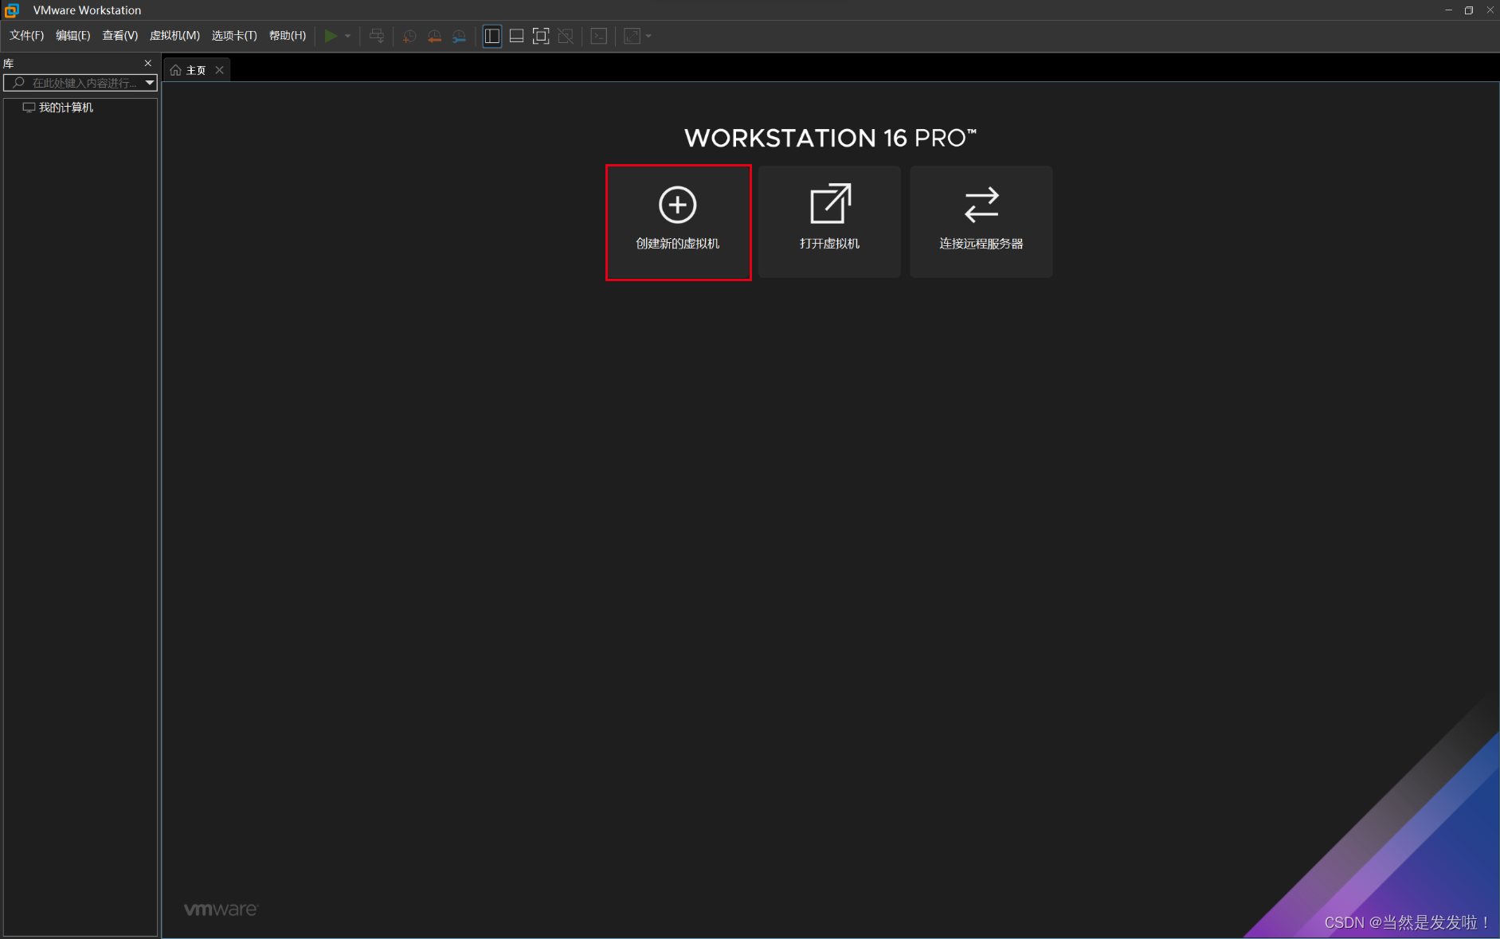The width and height of the screenshot is (1500, 939).
Task: Expand the power options dropdown arrow
Action: pos(348,36)
